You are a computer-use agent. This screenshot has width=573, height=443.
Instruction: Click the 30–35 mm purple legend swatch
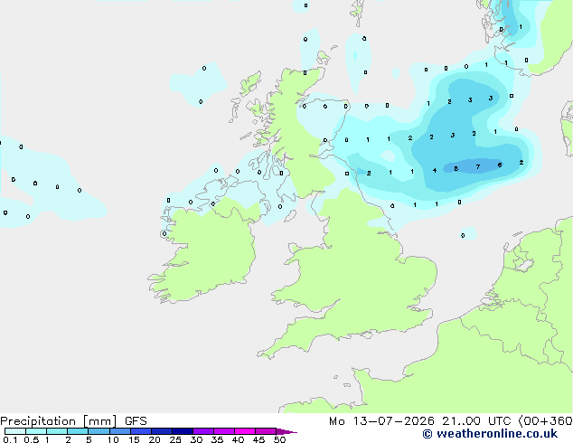click(203, 431)
